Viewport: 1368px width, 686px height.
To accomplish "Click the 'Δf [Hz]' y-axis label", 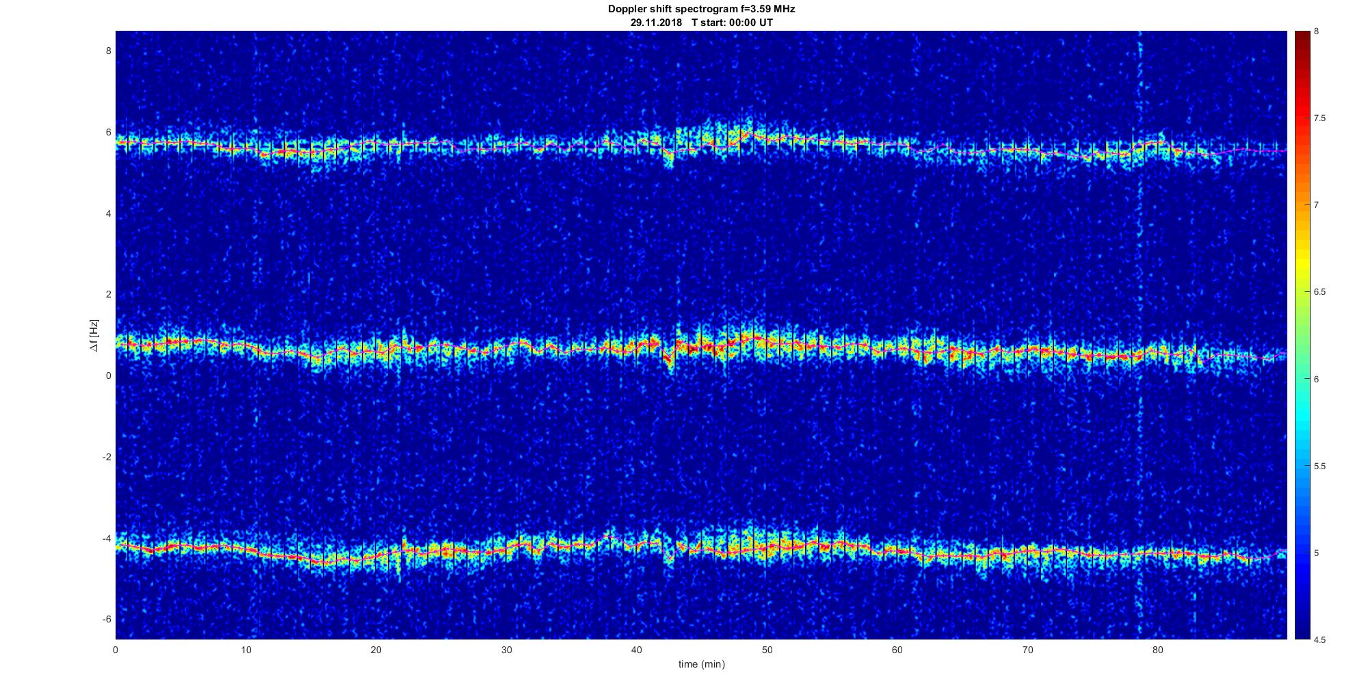I will (x=94, y=335).
